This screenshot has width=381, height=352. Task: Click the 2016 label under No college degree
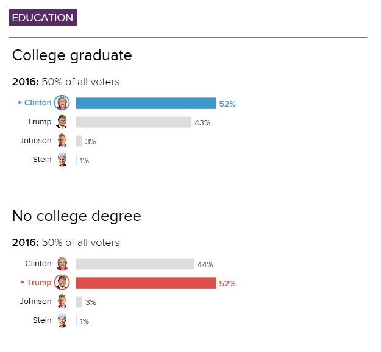25,242
